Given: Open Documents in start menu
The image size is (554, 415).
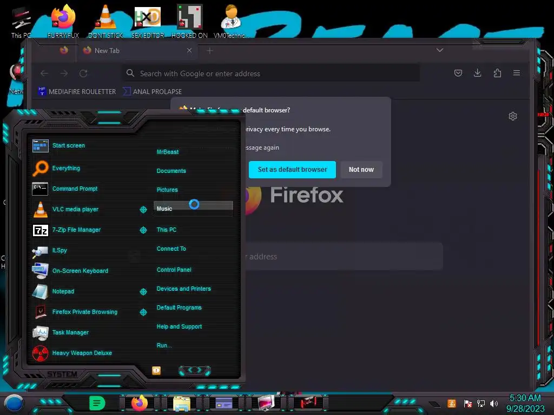Looking at the screenshot, I should pyautogui.click(x=172, y=171).
